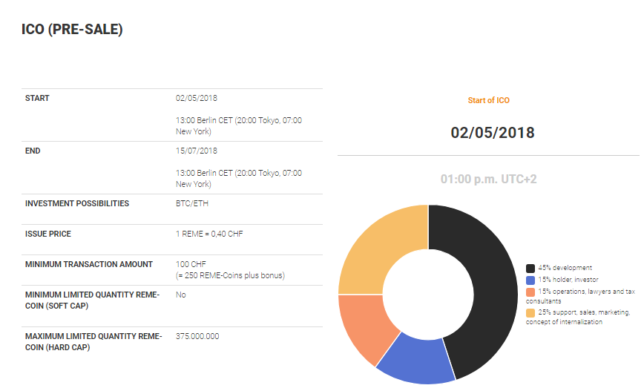This screenshot has height=391, width=644.
Task: Click the START row label
Action: (37, 98)
